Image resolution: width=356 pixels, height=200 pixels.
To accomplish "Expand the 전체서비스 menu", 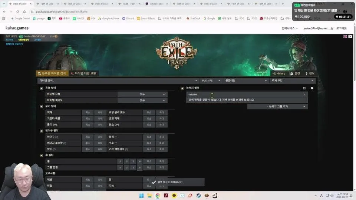I will point(290,28).
